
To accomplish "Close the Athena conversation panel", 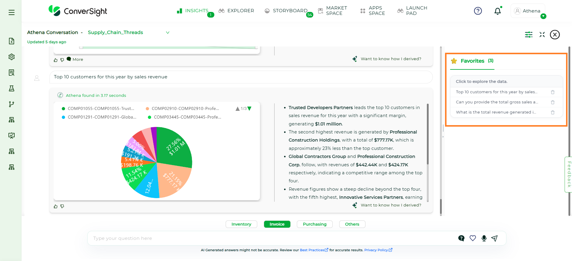I will pos(555,35).
